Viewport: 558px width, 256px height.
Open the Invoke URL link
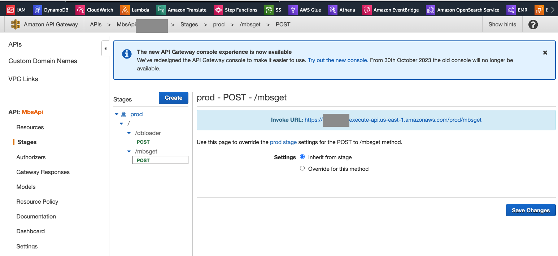[393, 120]
